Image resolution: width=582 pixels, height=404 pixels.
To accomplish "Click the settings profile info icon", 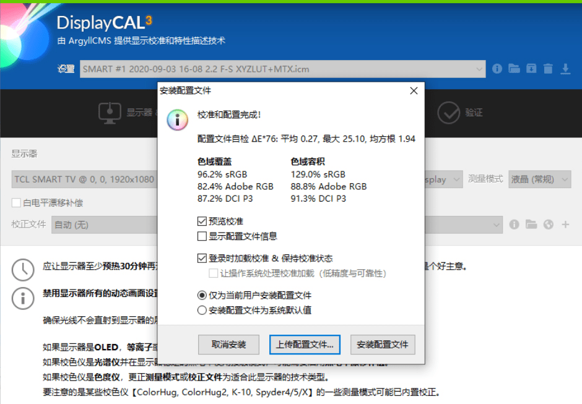I will pyautogui.click(x=497, y=69).
